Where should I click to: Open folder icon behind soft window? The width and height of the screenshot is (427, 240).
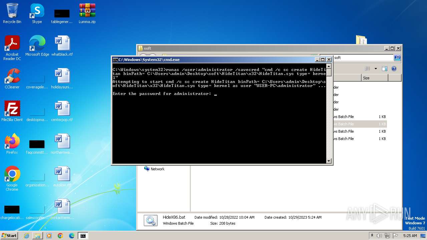[361, 40]
